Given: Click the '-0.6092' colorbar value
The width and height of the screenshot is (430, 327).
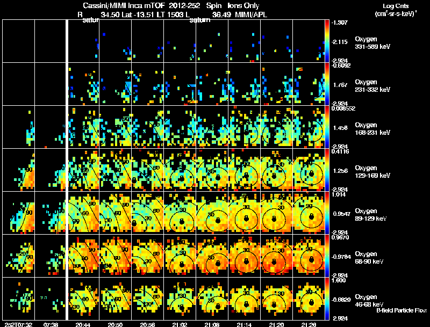Looking at the screenshot, I should coord(341,66).
